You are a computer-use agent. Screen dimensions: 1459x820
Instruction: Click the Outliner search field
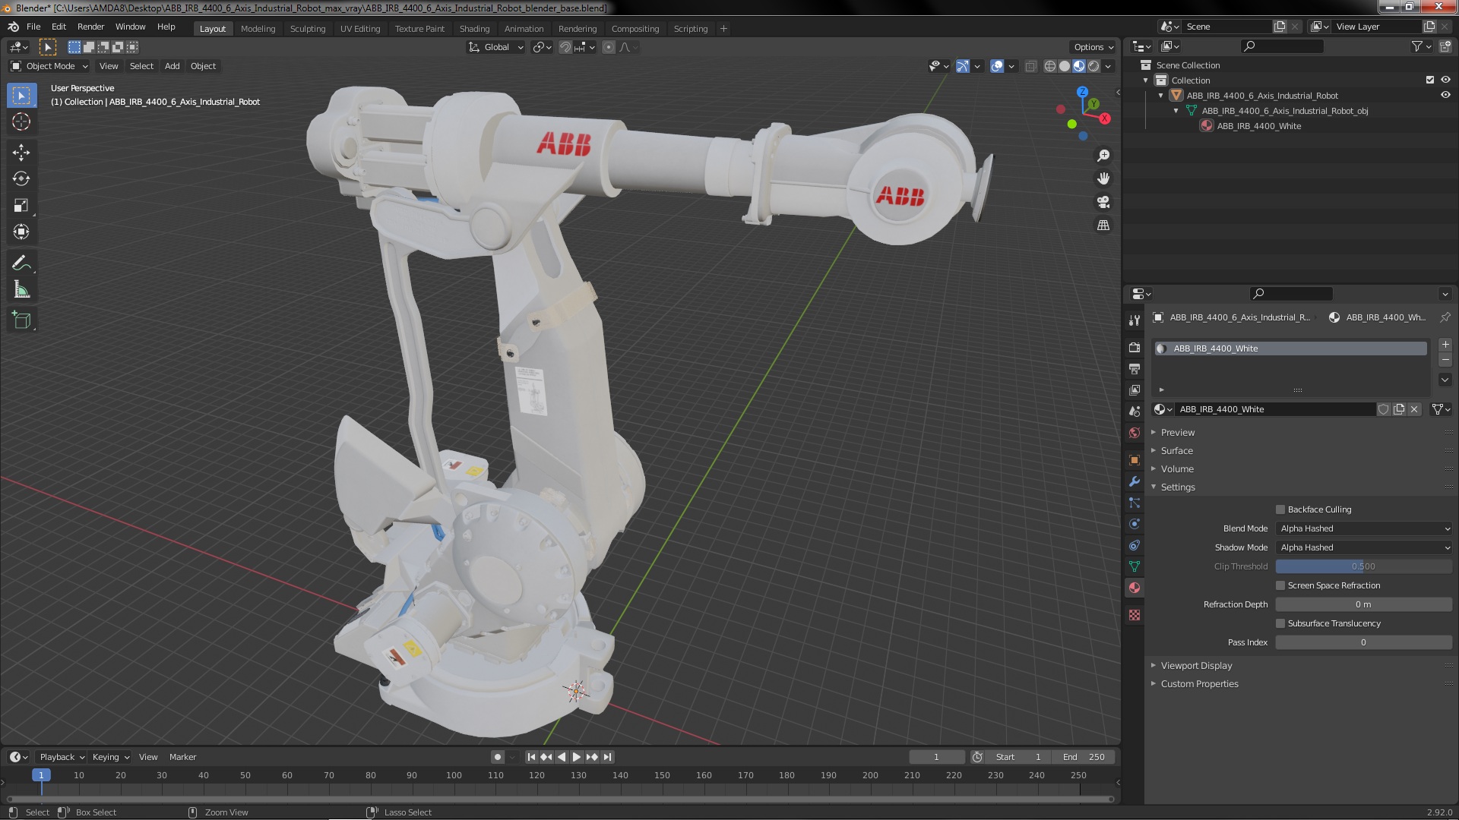pyautogui.click(x=1283, y=46)
